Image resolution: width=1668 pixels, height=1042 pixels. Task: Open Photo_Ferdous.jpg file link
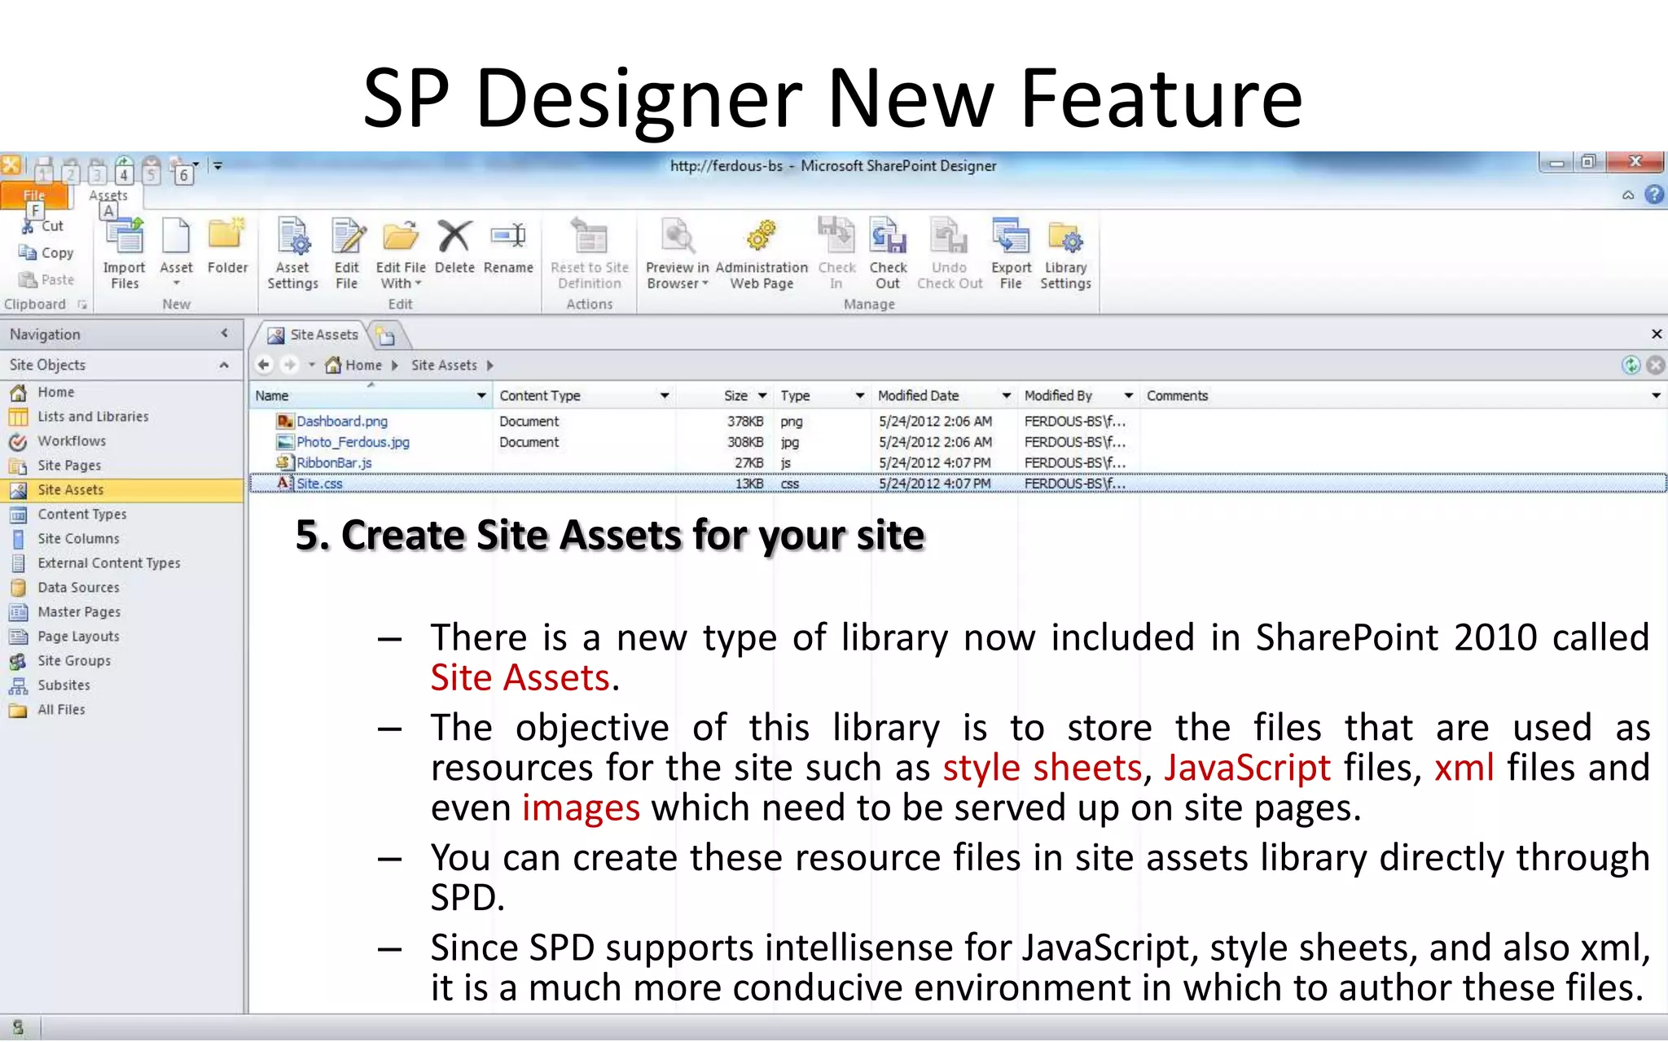tap(353, 442)
